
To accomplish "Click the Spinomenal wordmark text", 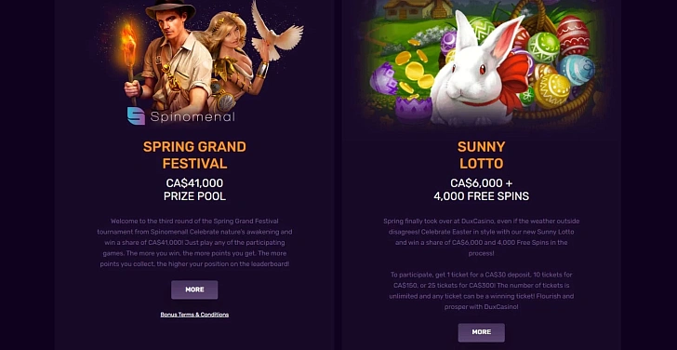I will (192, 116).
